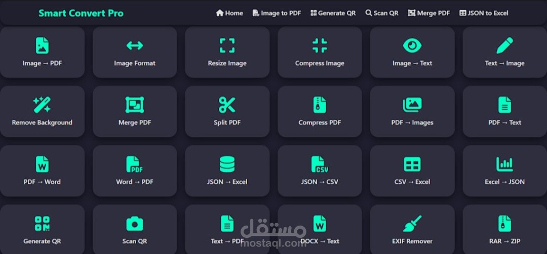The height and width of the screenshot is (254, 547).
Task: Select Generate QR in the top navigation
Action: [x=333, y=13]
